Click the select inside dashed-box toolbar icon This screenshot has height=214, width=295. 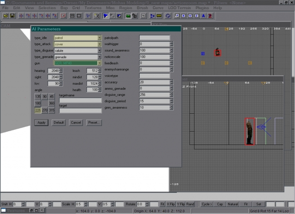point(79,16)
